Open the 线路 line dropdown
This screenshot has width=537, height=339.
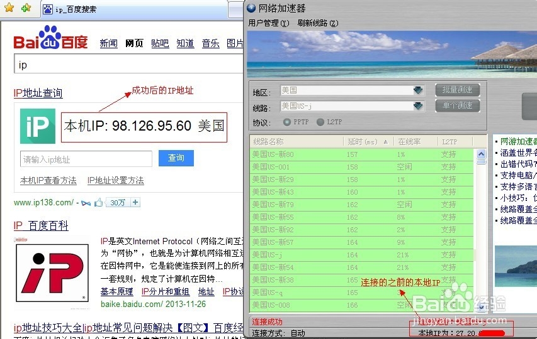(x=418, y=106)
